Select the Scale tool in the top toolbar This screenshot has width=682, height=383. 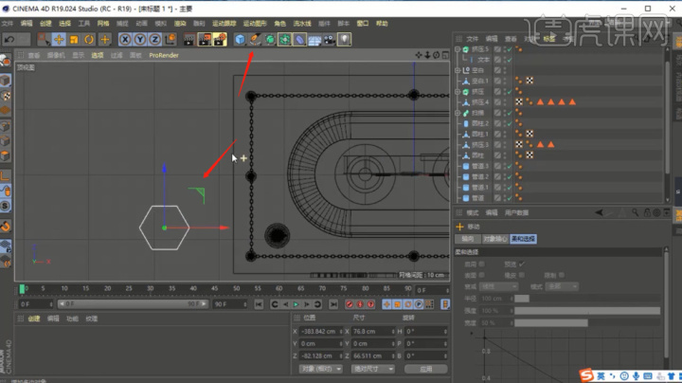(74, 40)
